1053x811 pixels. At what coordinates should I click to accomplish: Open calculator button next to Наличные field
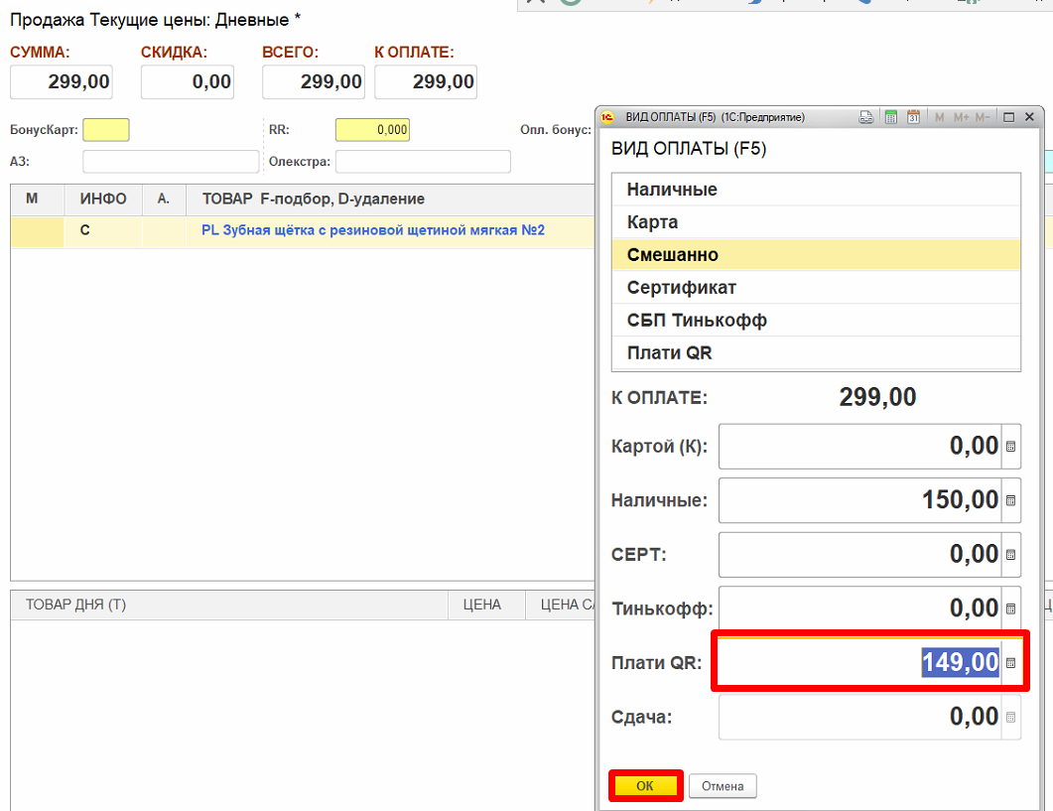pos(1011,500)
